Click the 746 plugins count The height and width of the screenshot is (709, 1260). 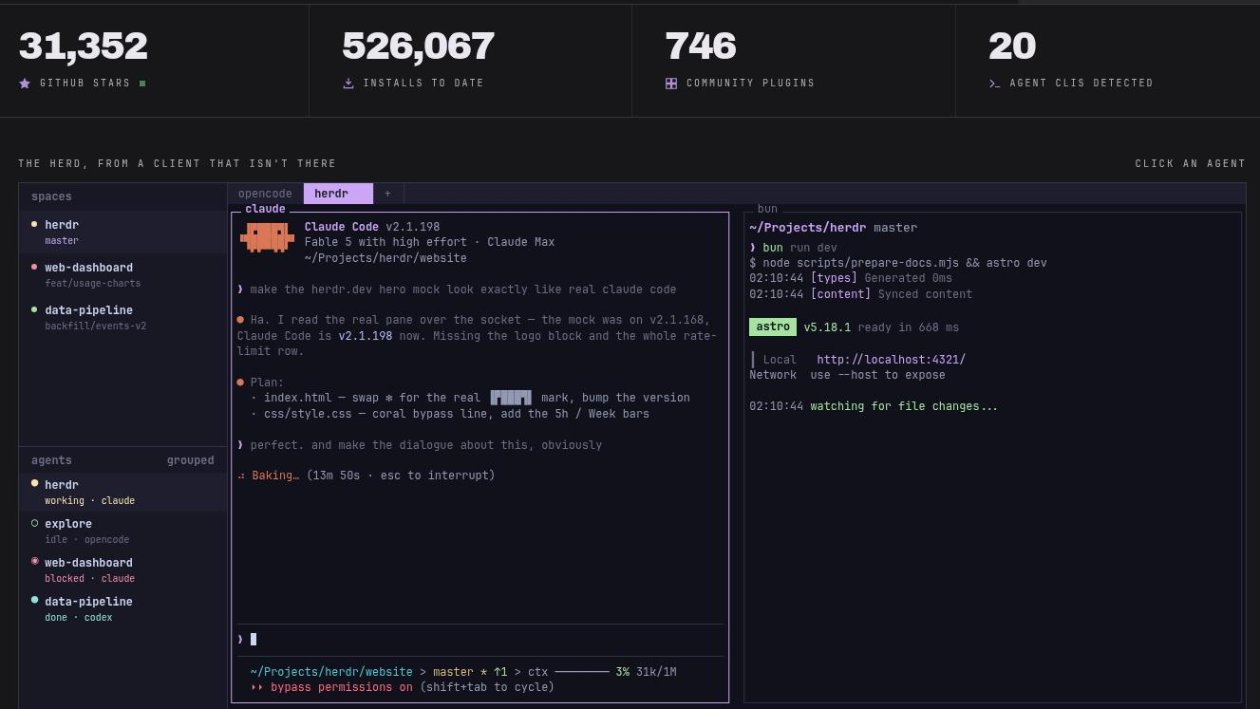[x=701, y=47]
